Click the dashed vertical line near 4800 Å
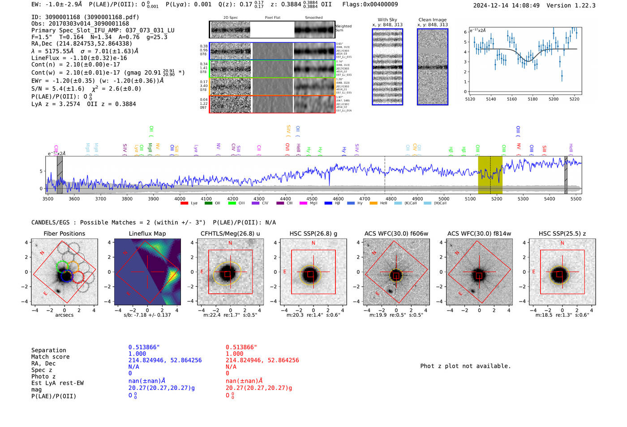627x427 pixels. pos(385,175)
